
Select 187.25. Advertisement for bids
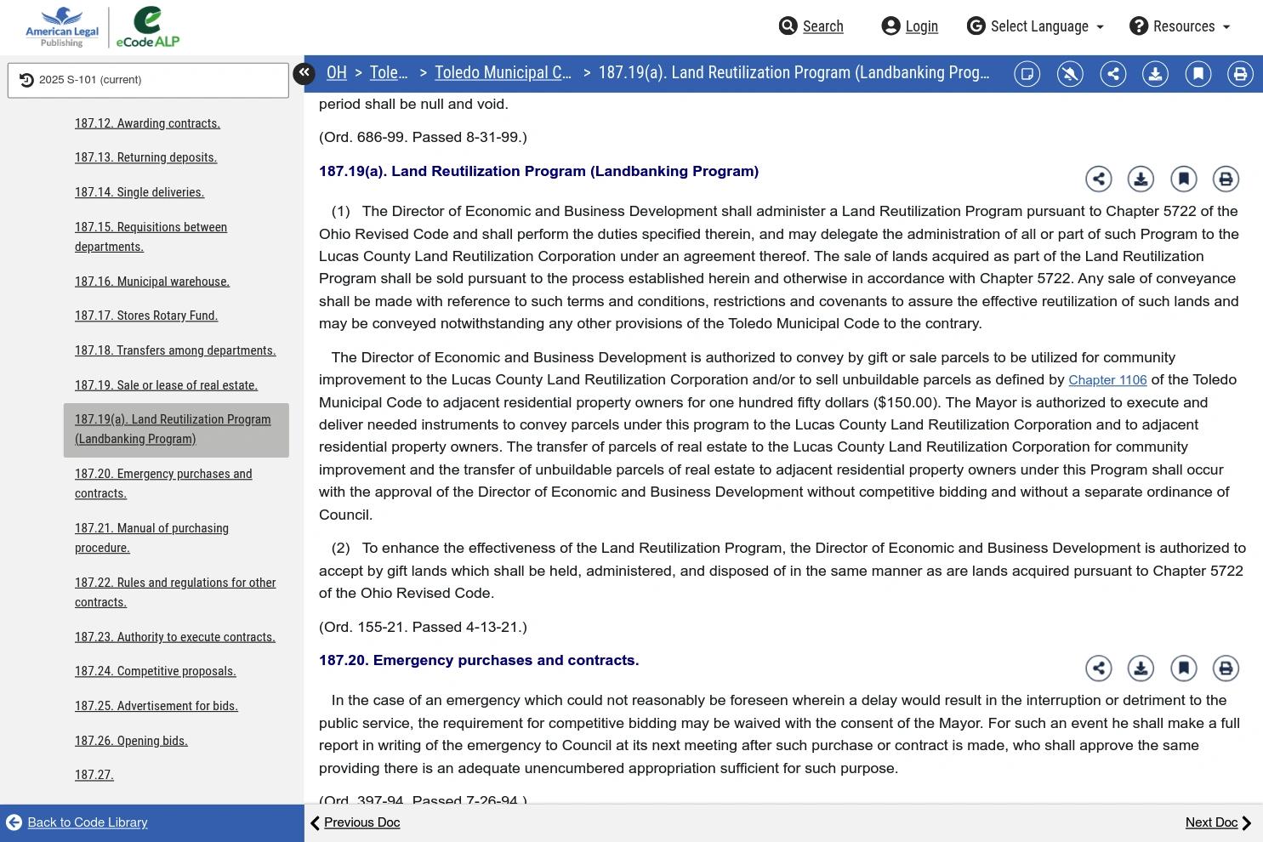pos(156,706)
